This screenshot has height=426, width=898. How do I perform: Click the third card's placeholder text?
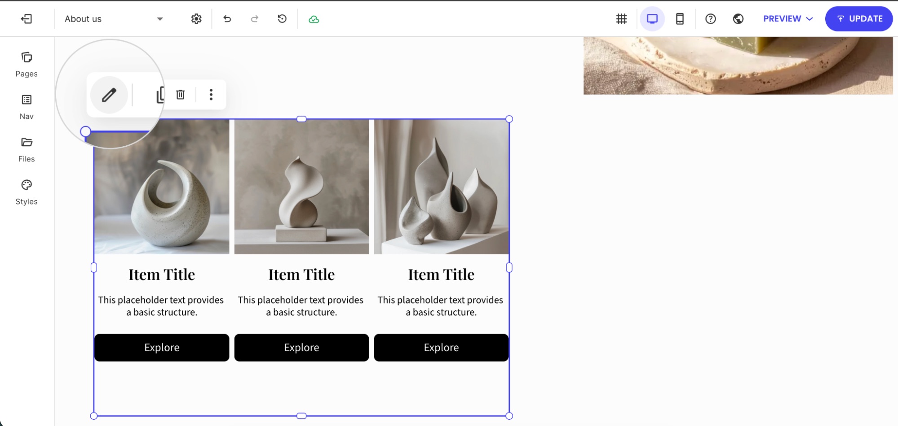click(x=441, y=306)
